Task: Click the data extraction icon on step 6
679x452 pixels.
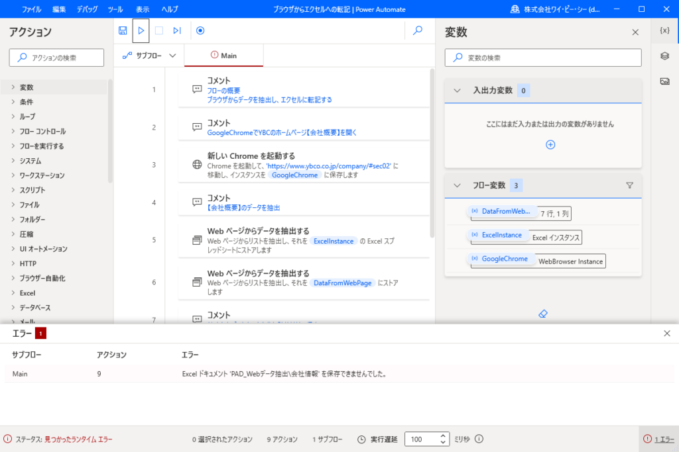Action: [x=197, y=282]
